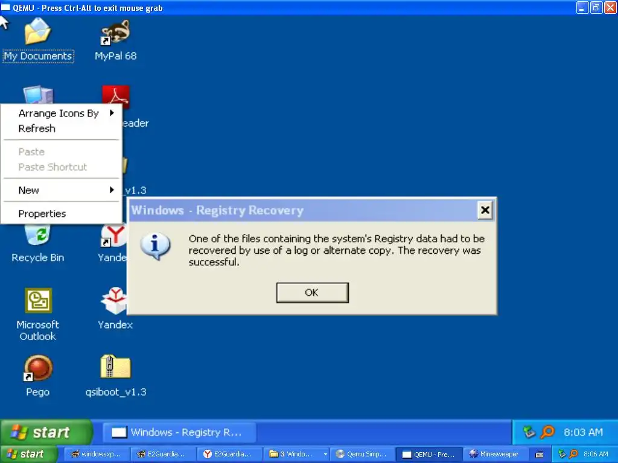
Task: Click the info bubble icon in dialog
Action: 155,247
